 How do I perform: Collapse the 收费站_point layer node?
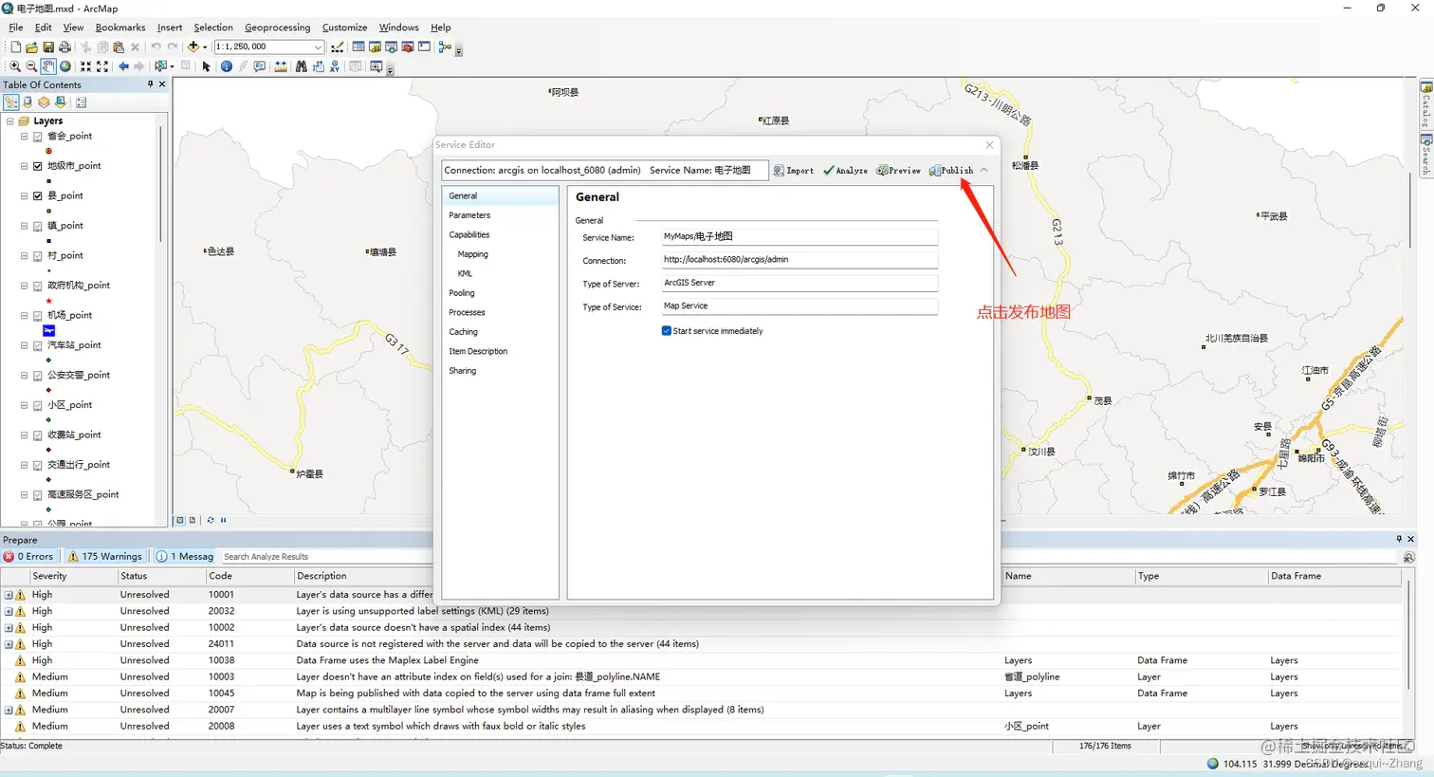(25, 435)
